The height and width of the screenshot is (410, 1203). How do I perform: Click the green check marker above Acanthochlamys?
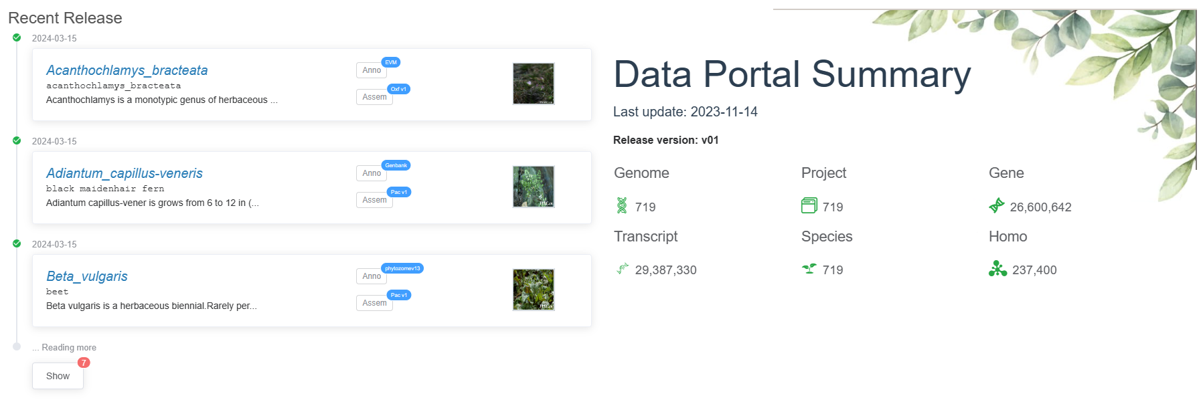(x=17, y=37)
